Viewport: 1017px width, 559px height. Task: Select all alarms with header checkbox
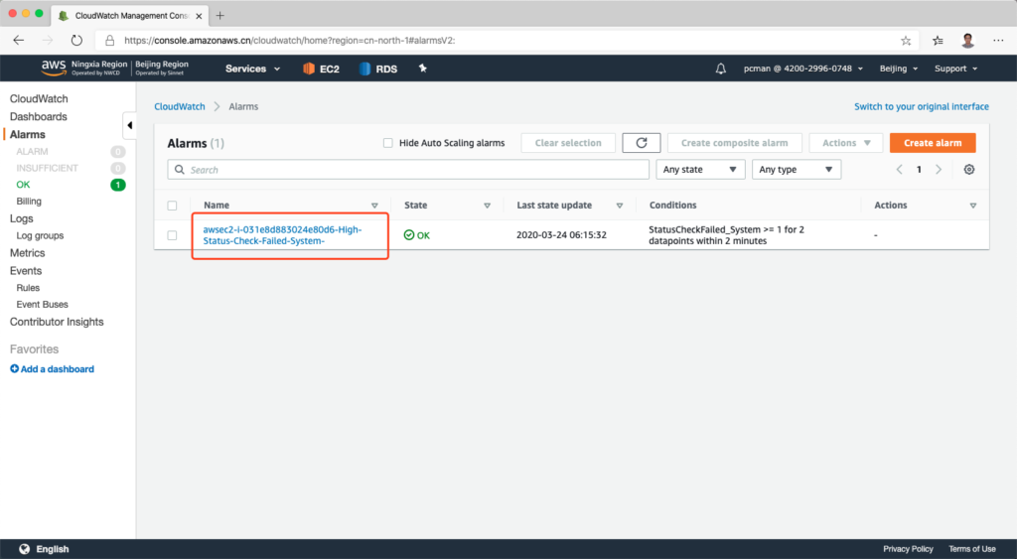[x=173, y=206]
